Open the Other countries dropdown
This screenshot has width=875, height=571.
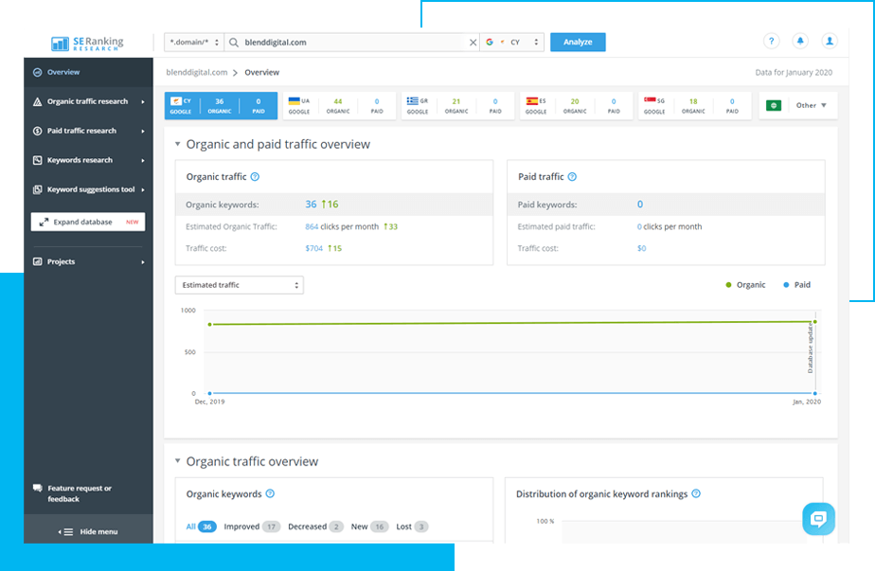[811, 105]
